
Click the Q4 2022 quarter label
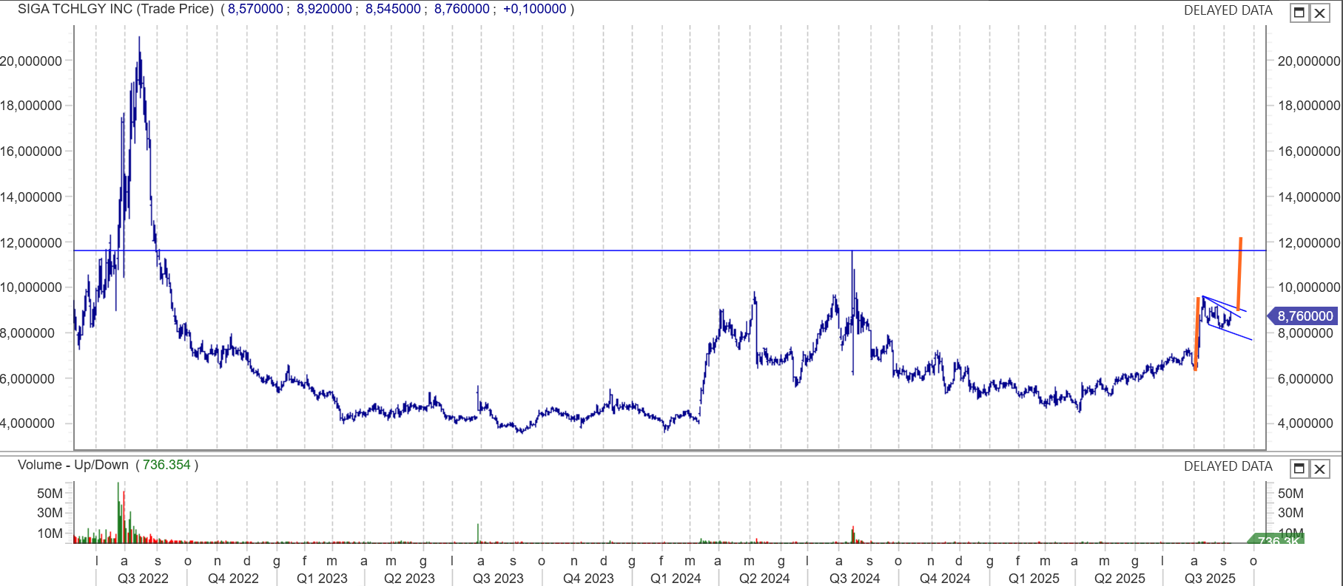[233, 579]
